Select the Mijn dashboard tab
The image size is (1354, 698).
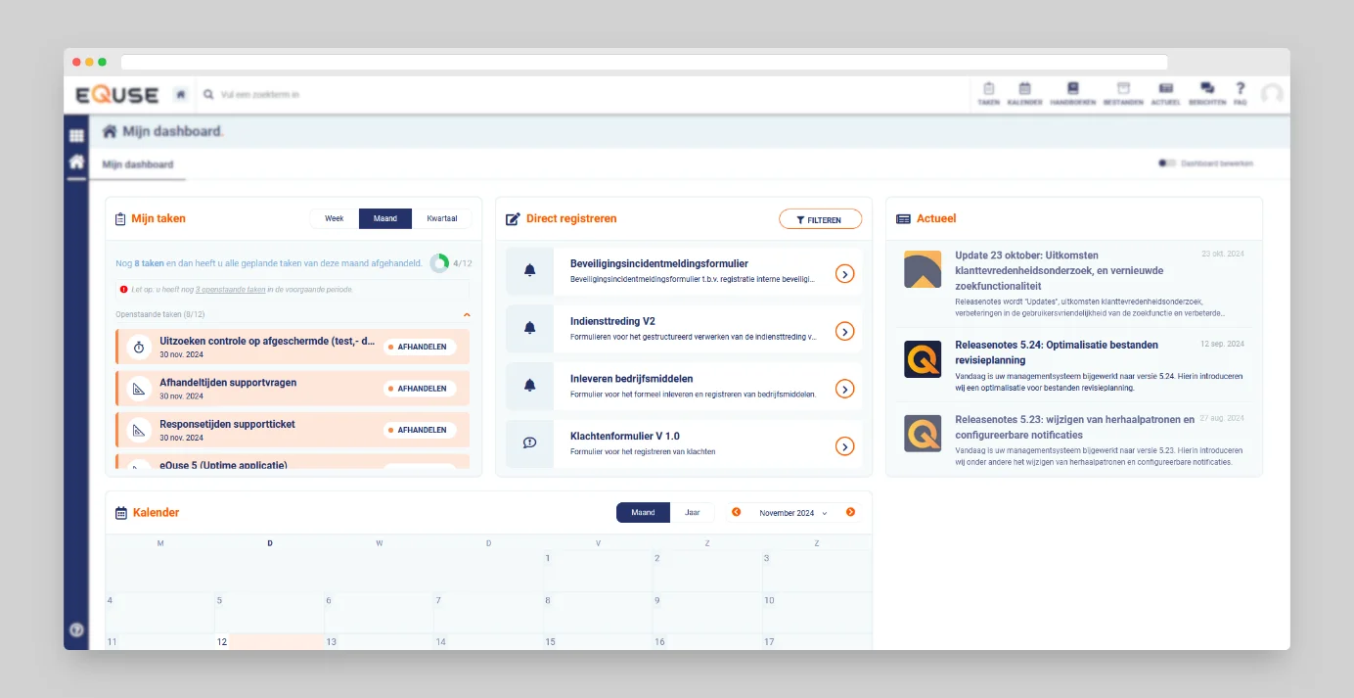138,164
